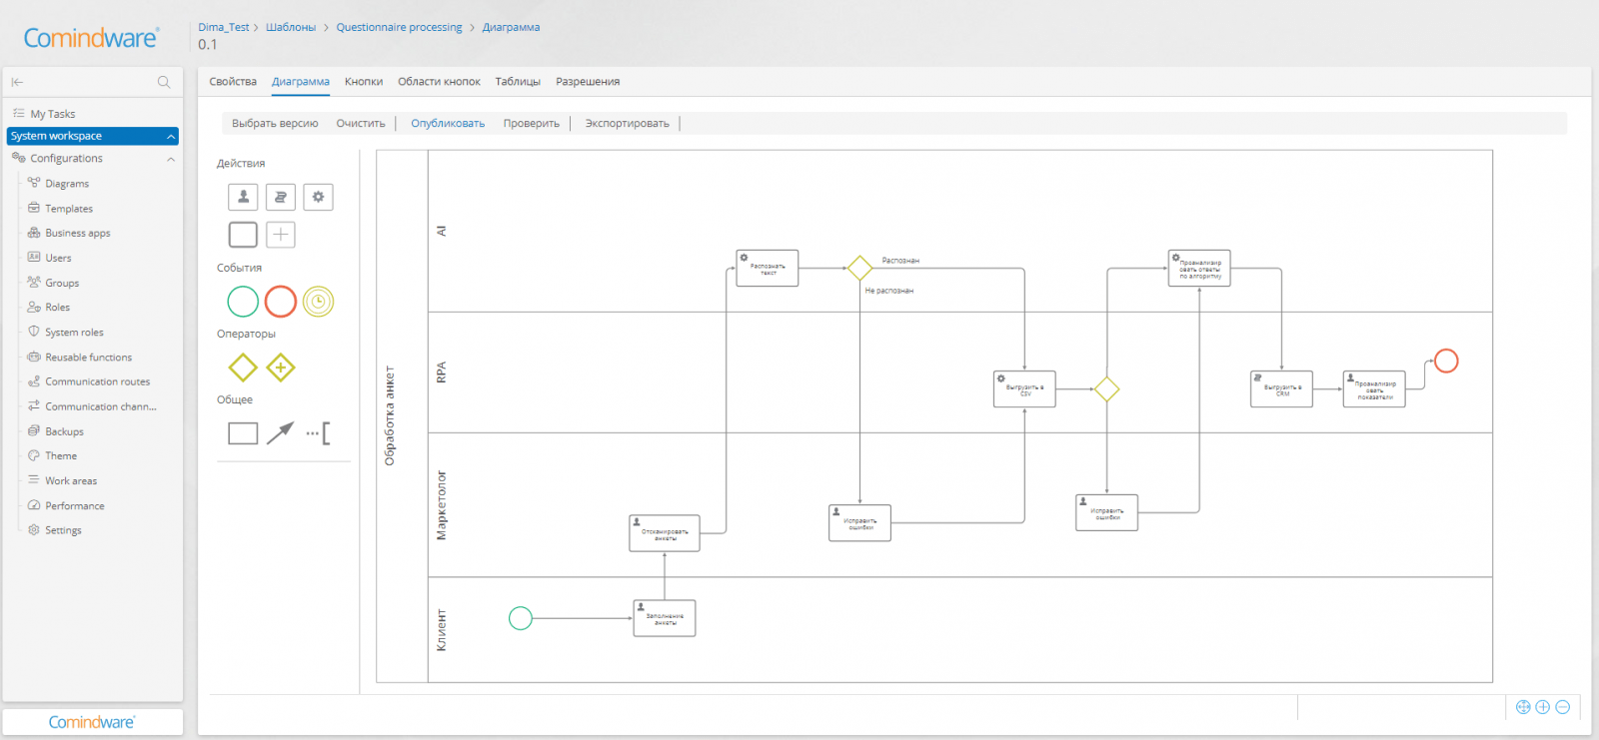Viewport: 1599px width, 740px height.
Task: Pick the parallel gateway plus diamond
Action: (x=281, y=368)
